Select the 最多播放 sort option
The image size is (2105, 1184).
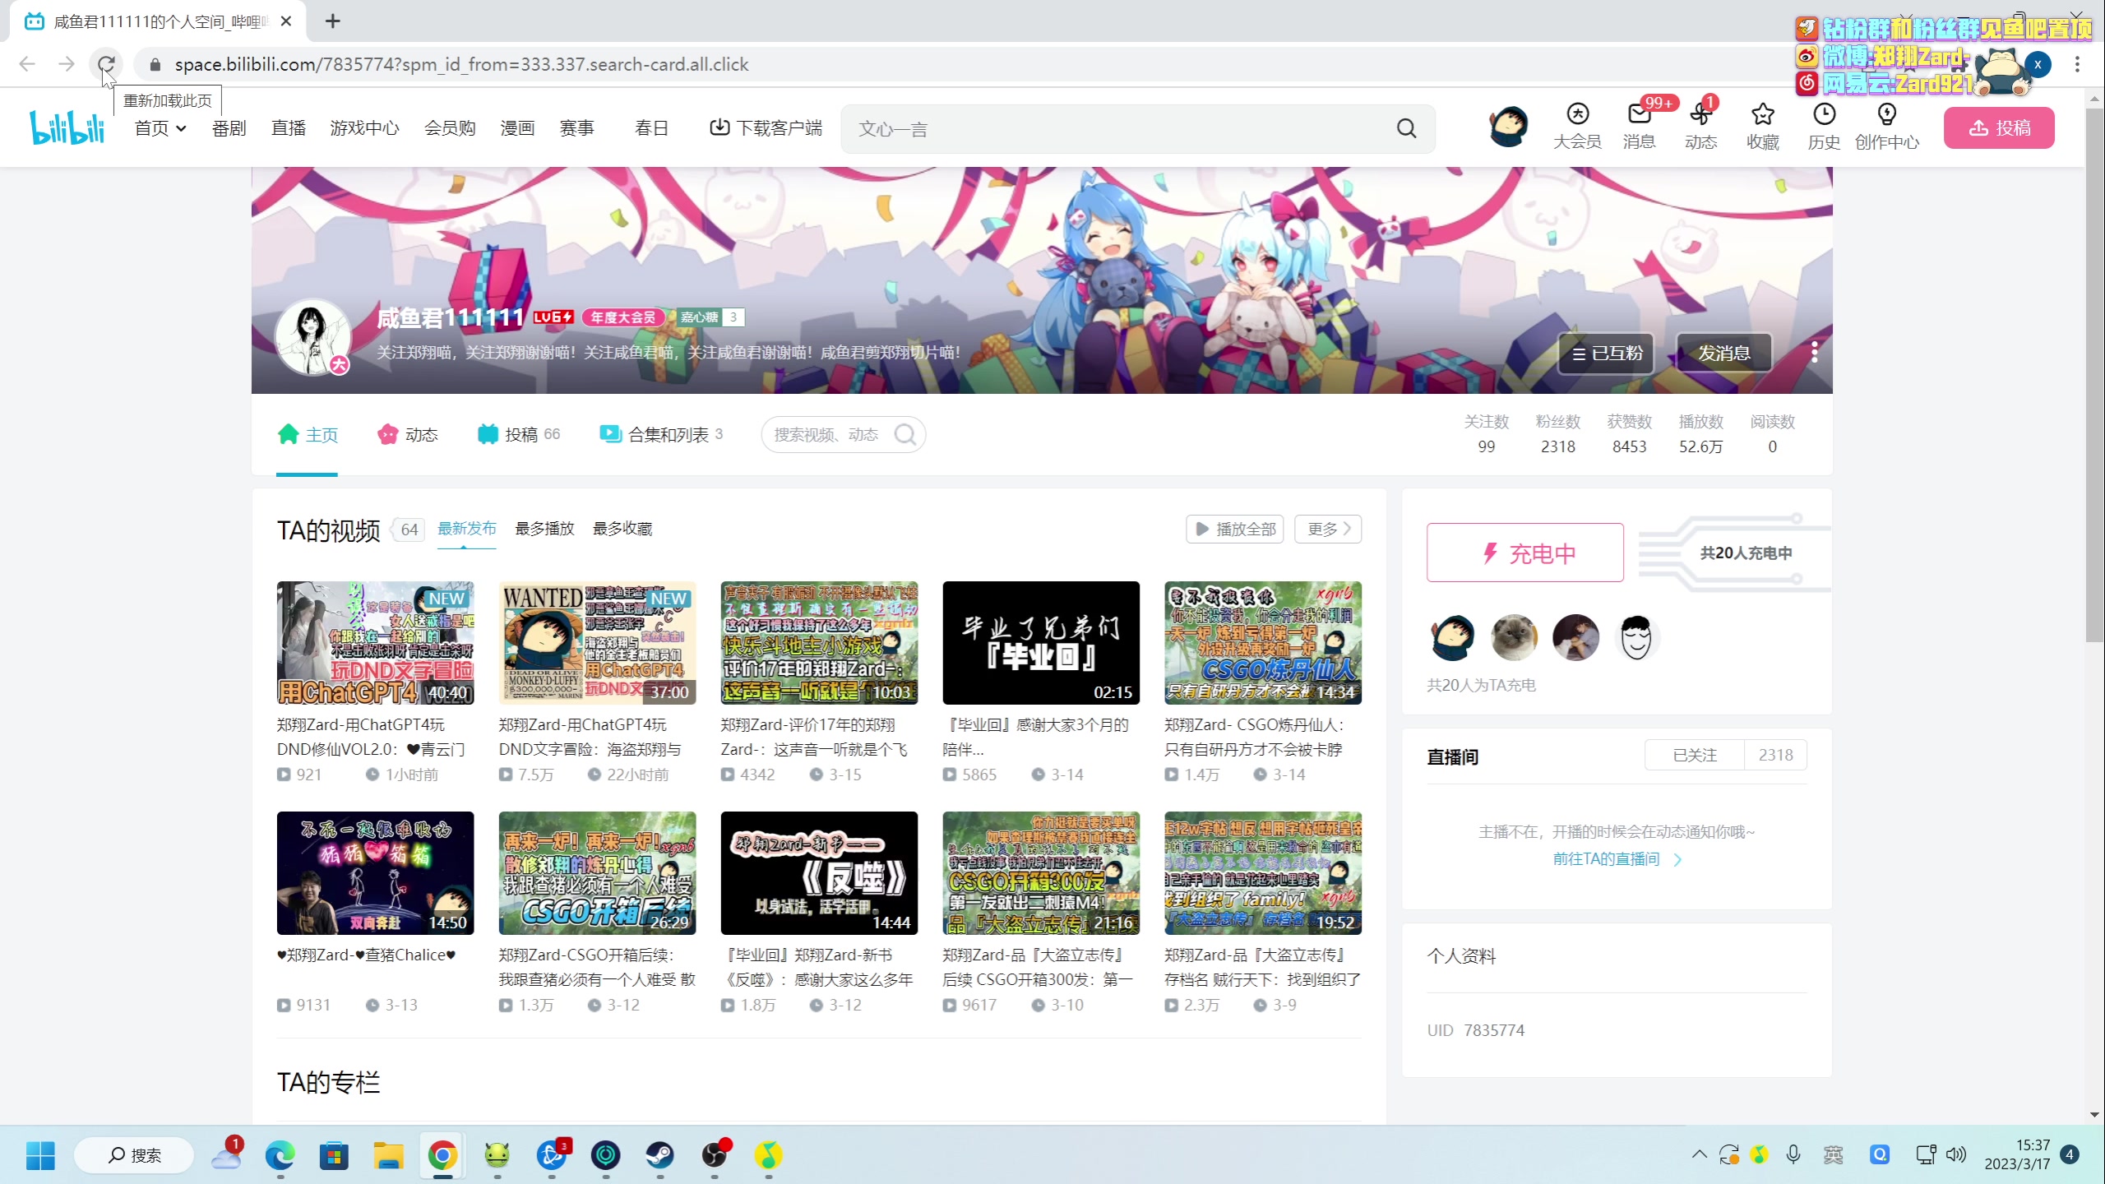point(544,529)
